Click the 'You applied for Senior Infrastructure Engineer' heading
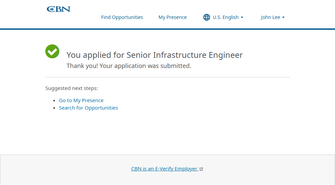Image resolution: width=335 pixels, height=185 pixels. (x=155, y=55)
